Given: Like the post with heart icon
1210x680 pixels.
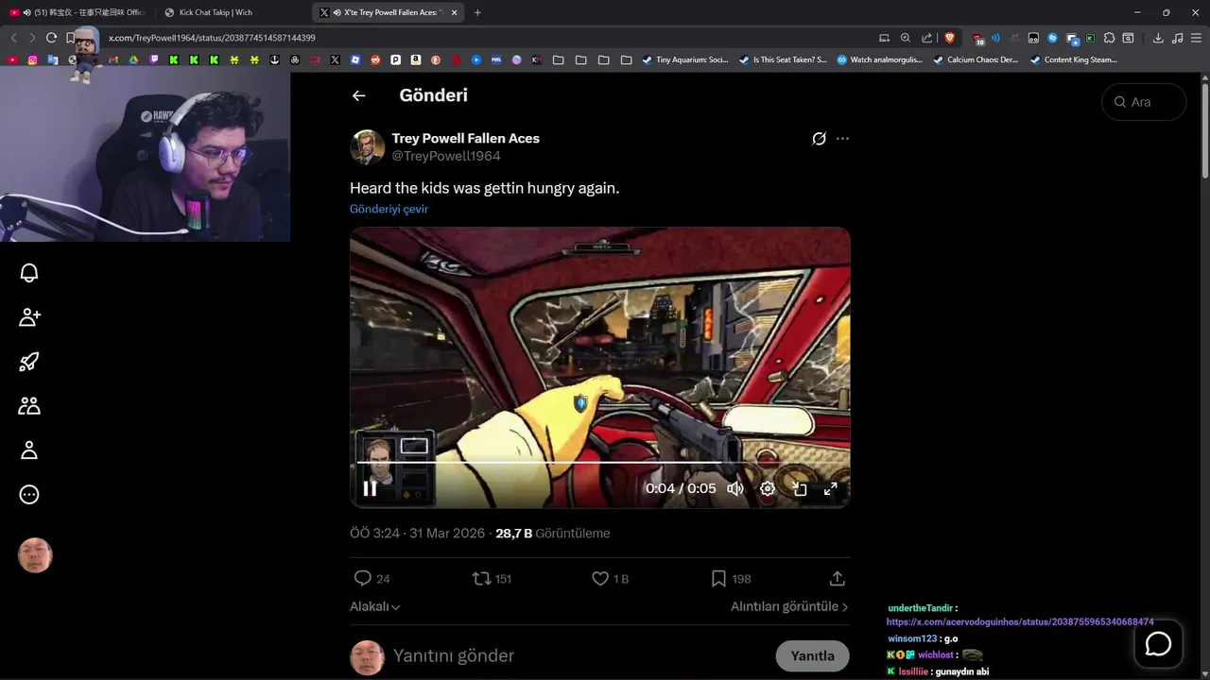Looking at the screenshot, I should (x=600, y=578).
